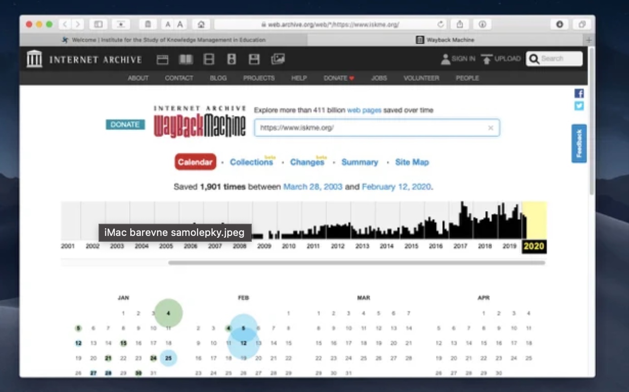The width and height of the screenshot is (629, 392).
Task: Show Safari downloads
Action: tap(560, 24)
